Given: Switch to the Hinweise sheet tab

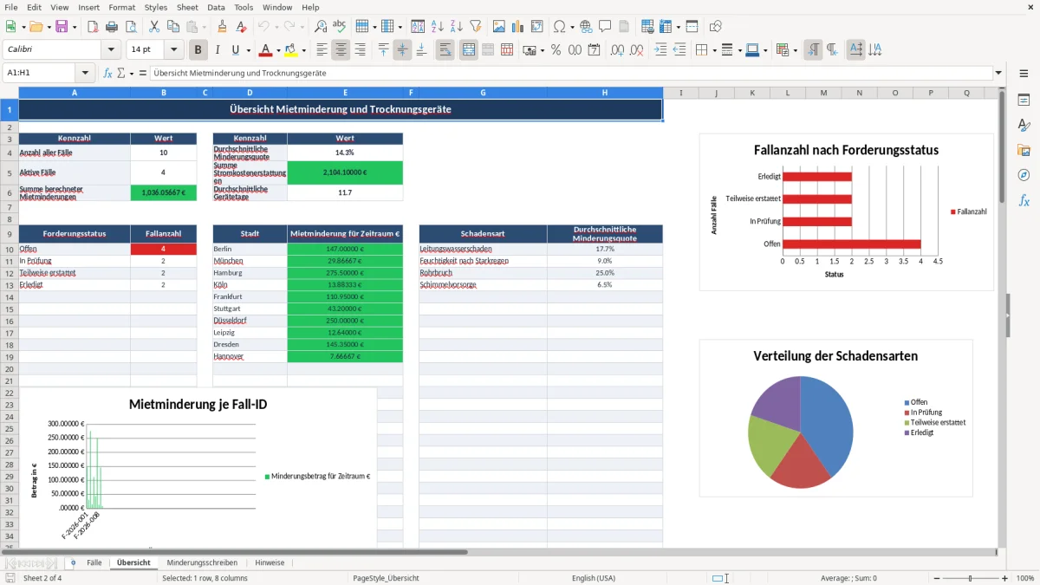Looking at the screenshot, I should (270, 562).
